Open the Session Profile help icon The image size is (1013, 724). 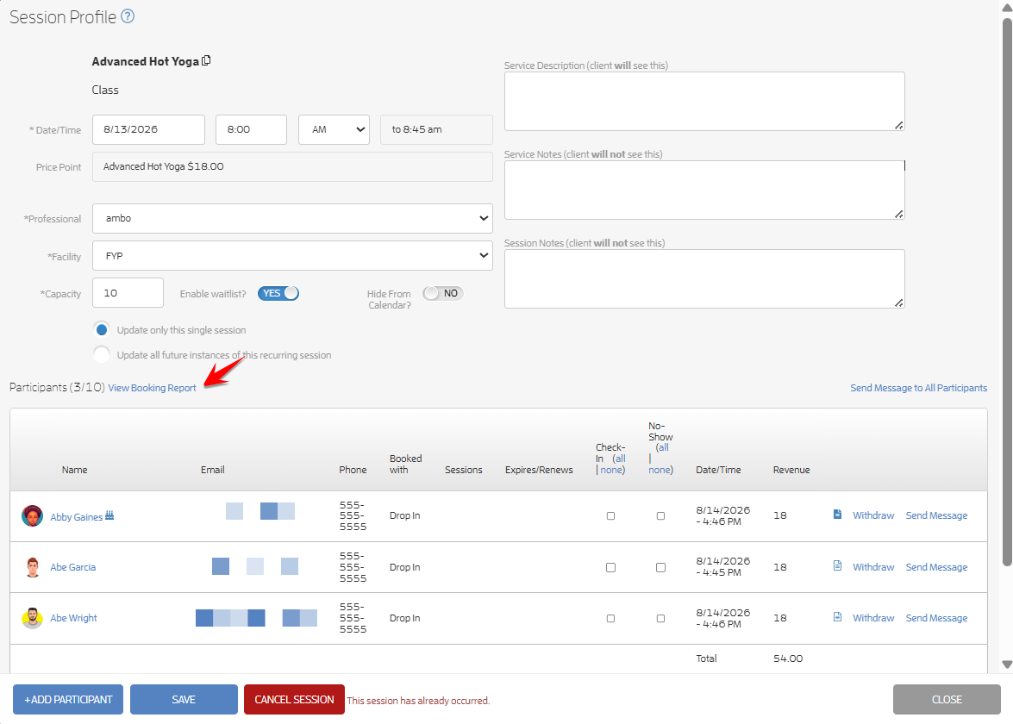pos(128,16)
